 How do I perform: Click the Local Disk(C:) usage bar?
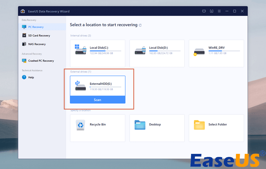[x=106, y=51]
